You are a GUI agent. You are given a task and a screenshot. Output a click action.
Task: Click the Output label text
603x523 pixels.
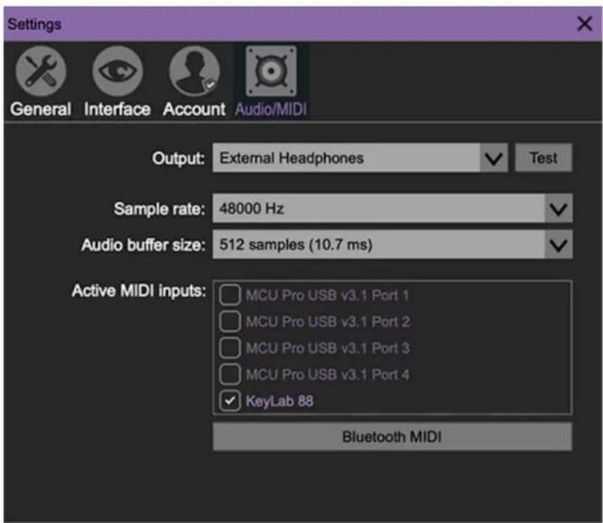[178, 159]
